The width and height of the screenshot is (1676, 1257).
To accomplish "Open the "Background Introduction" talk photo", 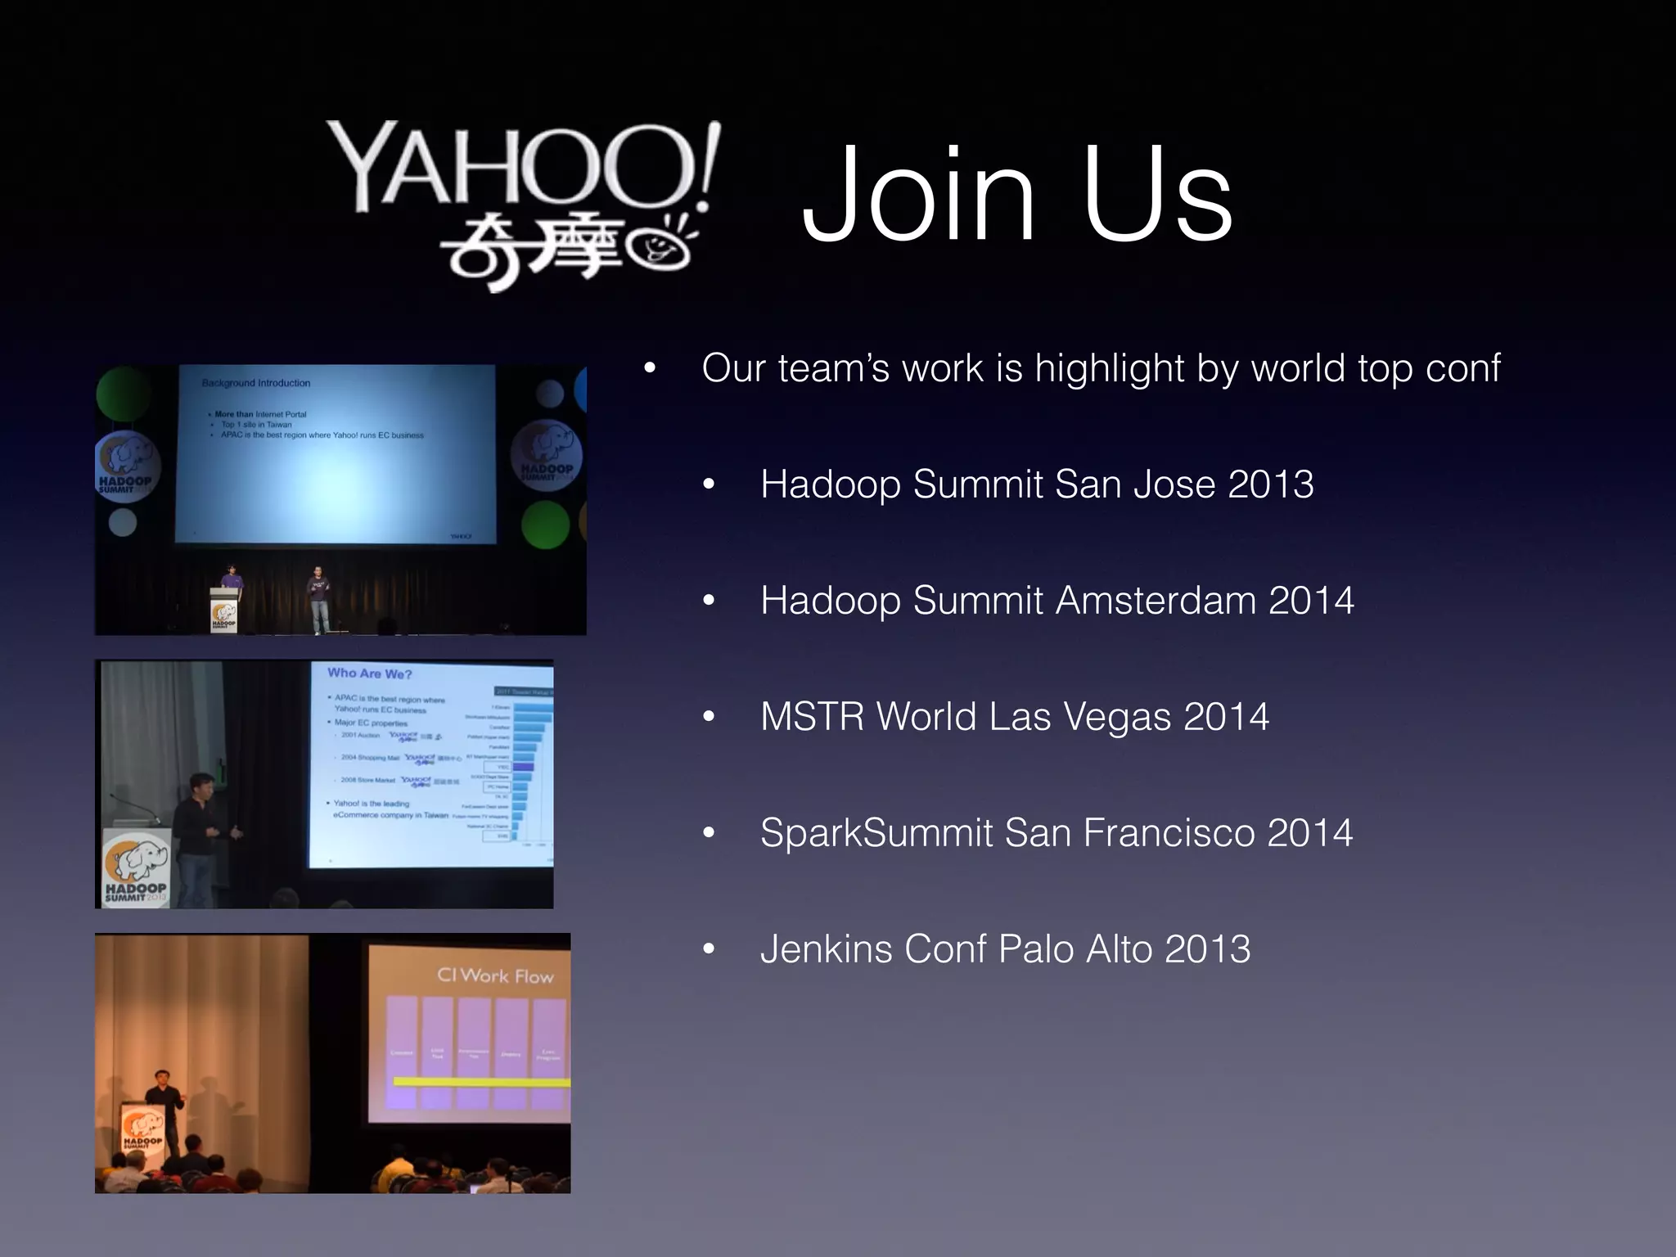I will [x=340, y=500].
